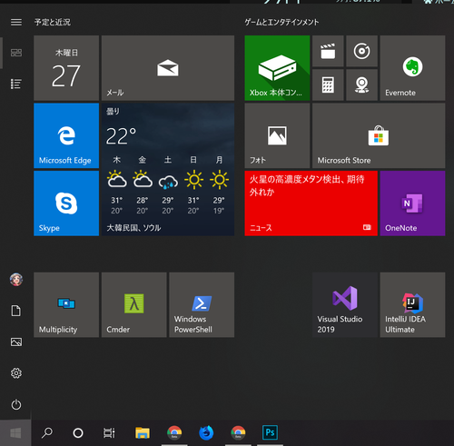
Task: Open Cortana circle on taskbar
Action: 78,433
